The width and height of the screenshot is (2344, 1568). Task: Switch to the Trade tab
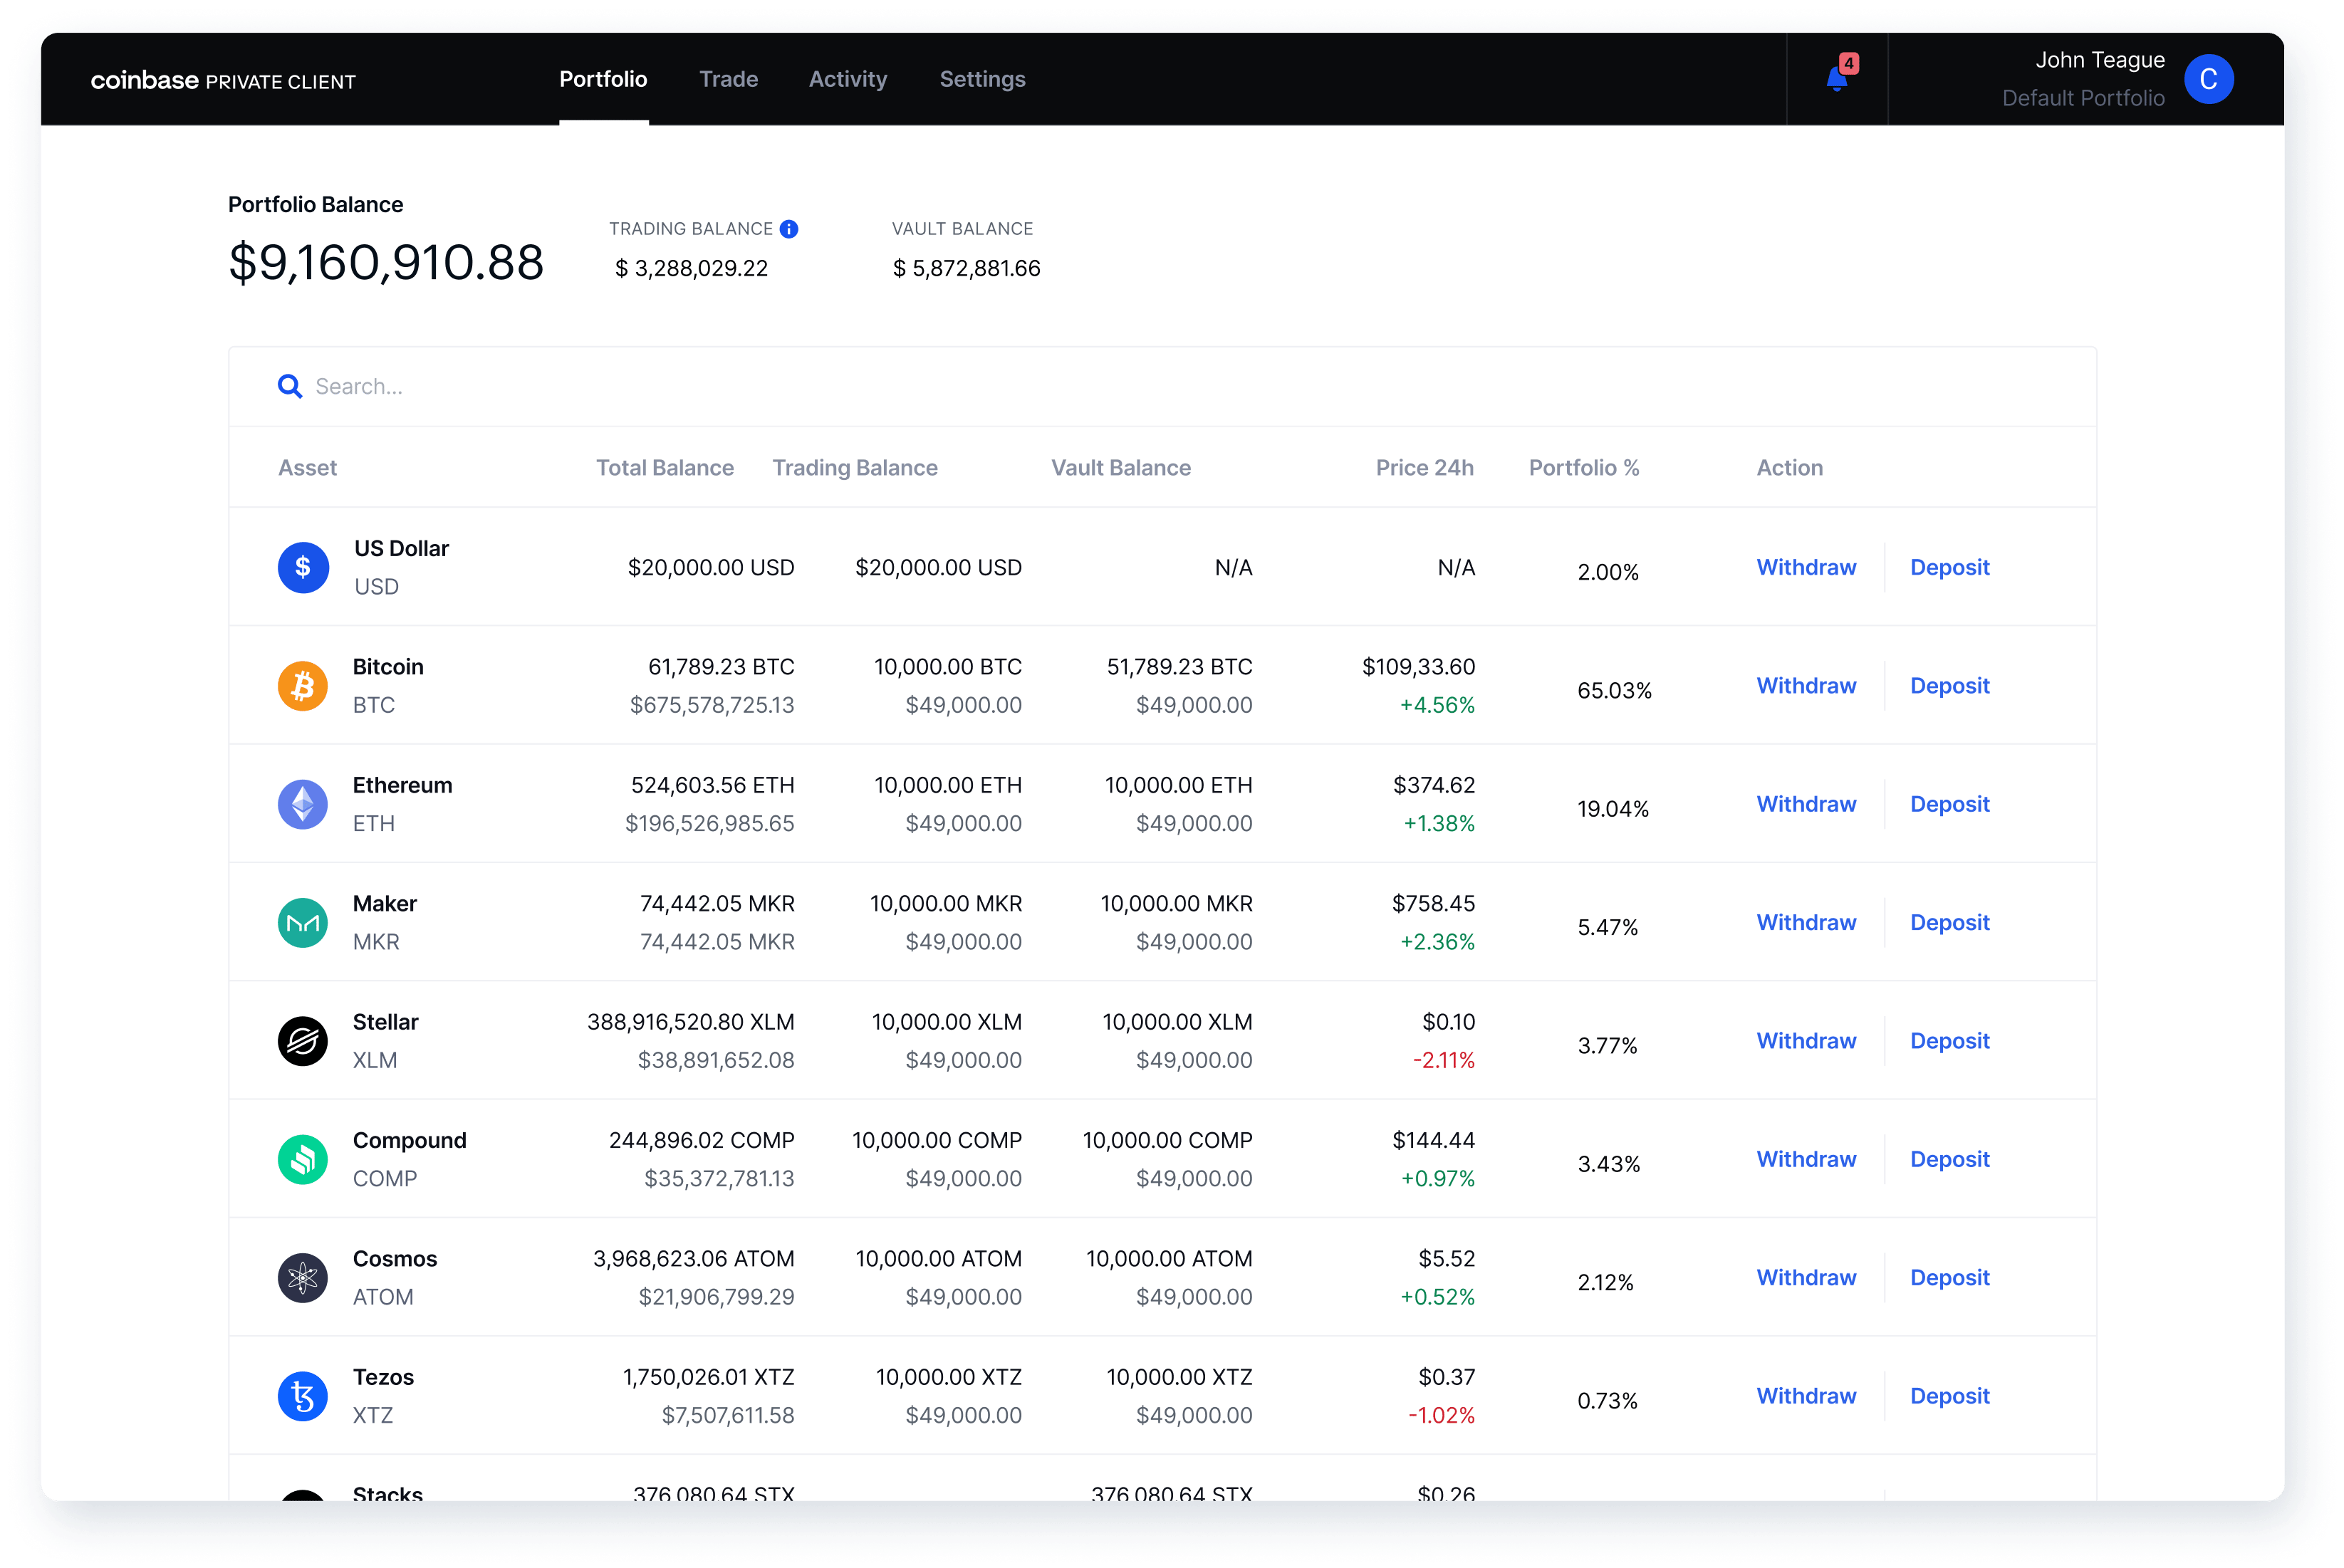(x=729, y=79)
